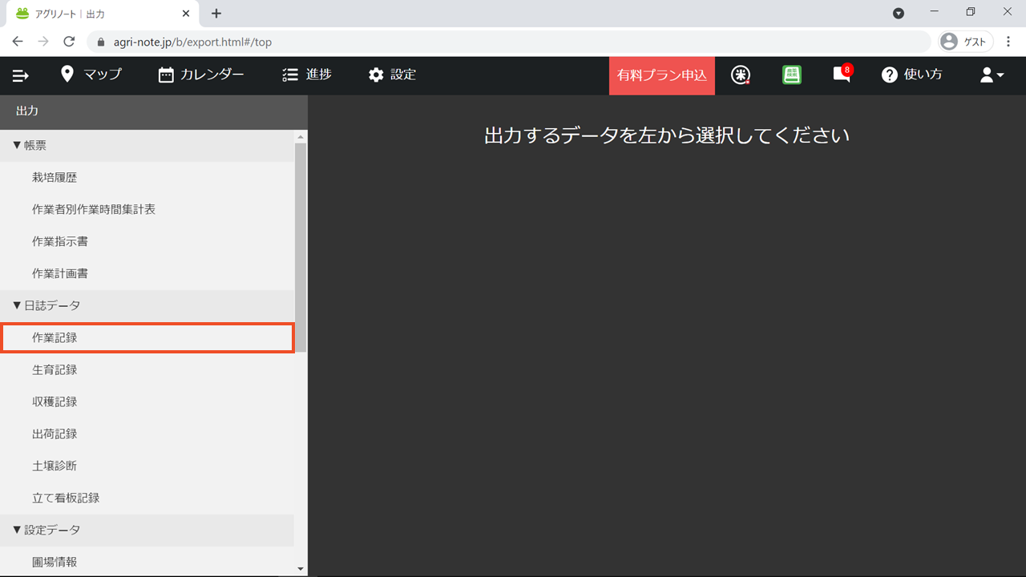Open the hamburger side menu icon
1026x577 pixels.
21,75
